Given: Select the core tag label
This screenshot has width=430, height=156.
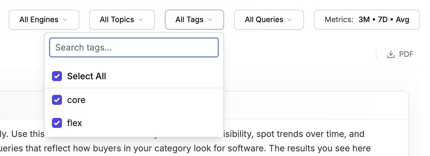Looking at the screenshot, I should point(76,100).
